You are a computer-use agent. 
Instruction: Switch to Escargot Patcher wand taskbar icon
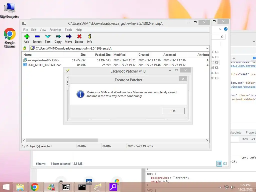[98, 187]
